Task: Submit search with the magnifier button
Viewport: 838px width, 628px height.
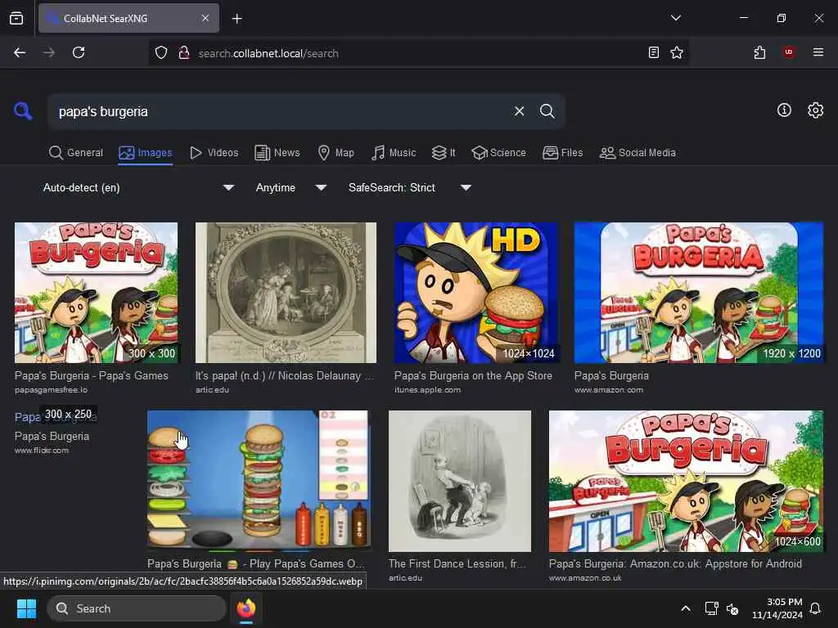Action: (x=547, y=111)
